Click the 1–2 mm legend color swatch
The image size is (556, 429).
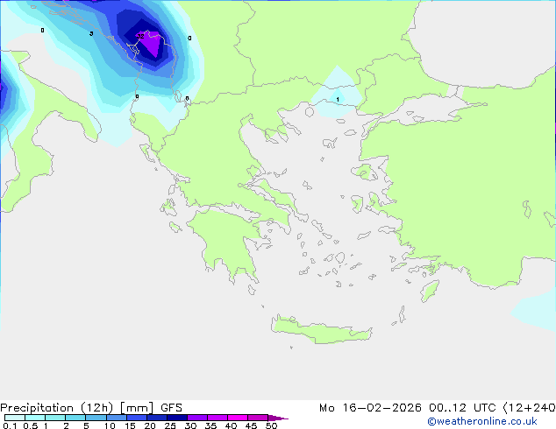pyautogui.click(x=55, y=418)
